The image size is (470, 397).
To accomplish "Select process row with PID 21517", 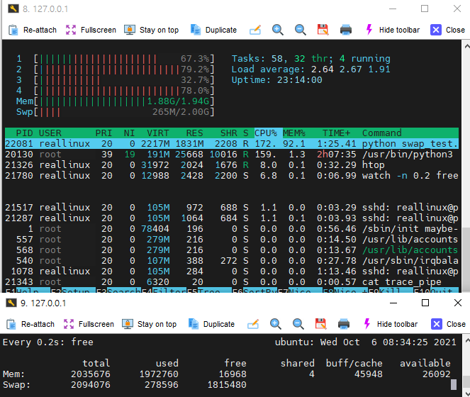I will click(x=232, y=208).
